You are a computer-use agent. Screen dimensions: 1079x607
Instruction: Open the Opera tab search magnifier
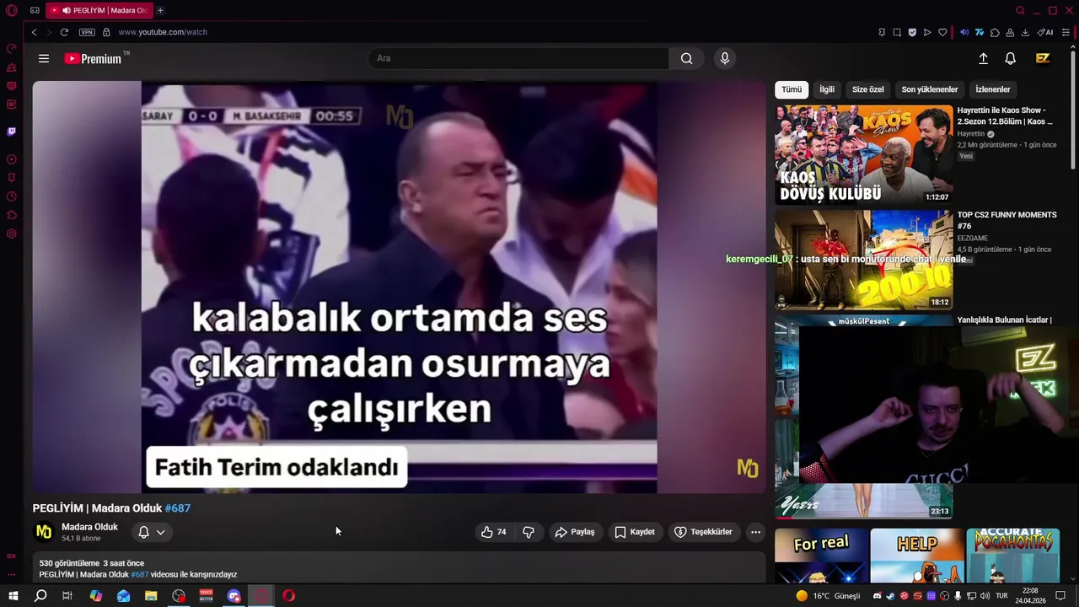[1020, 10]
